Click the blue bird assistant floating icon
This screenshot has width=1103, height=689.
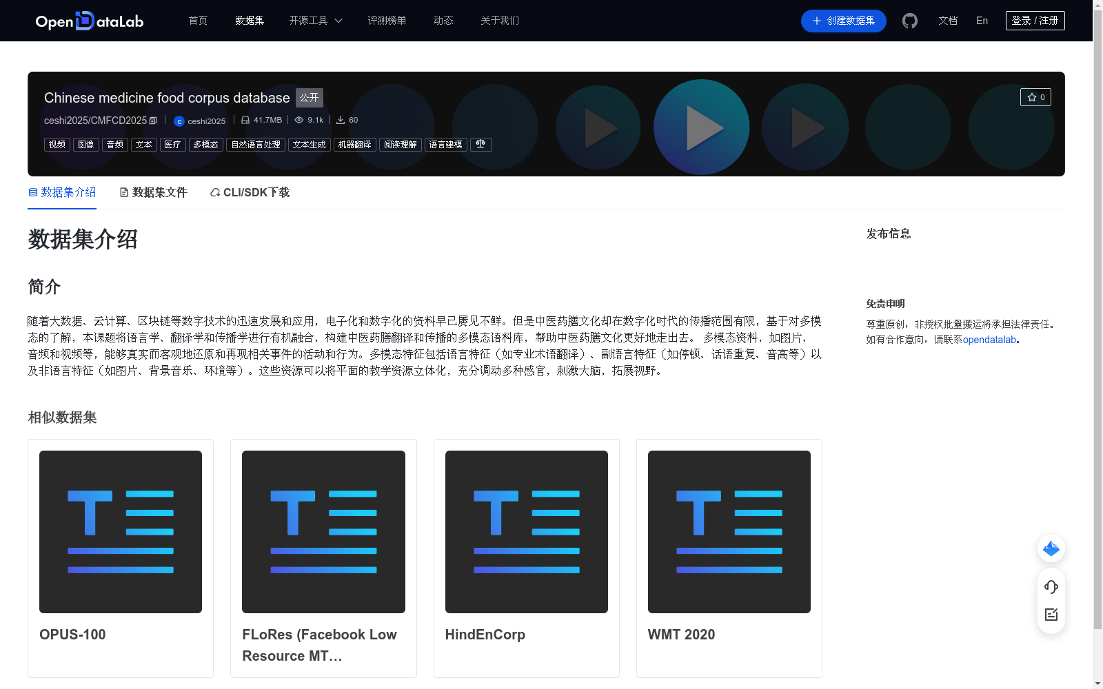click(x=1051, y=548)
